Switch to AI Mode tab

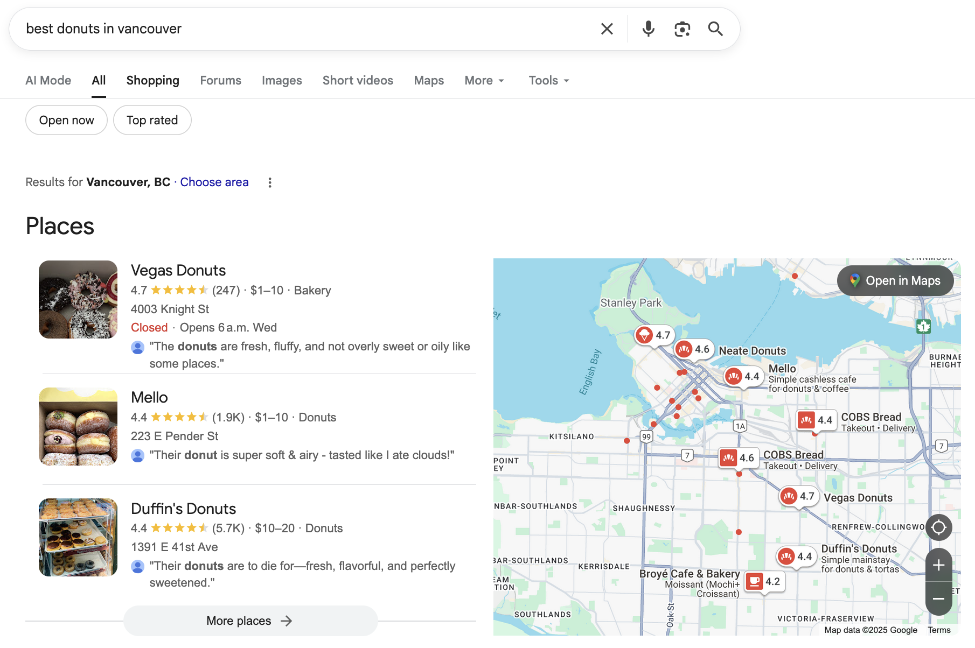[48, 81]
